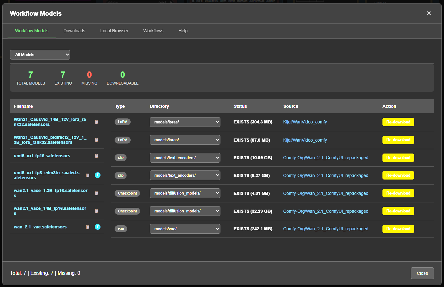Screen dimensions: 444x287
Task: Open Comfy-Org source link for 10.59 GB model
Action: (x=326, y=158)
